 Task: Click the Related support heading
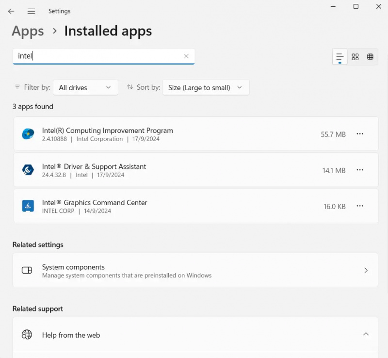click(38, 309)
